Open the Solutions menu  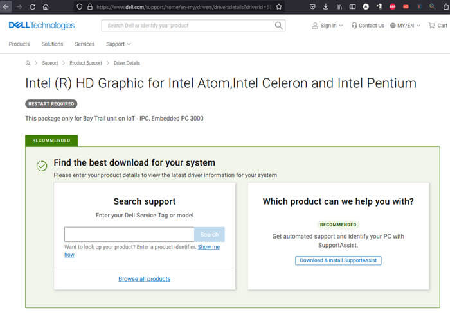pyautogui.click(x=52, y=44)
